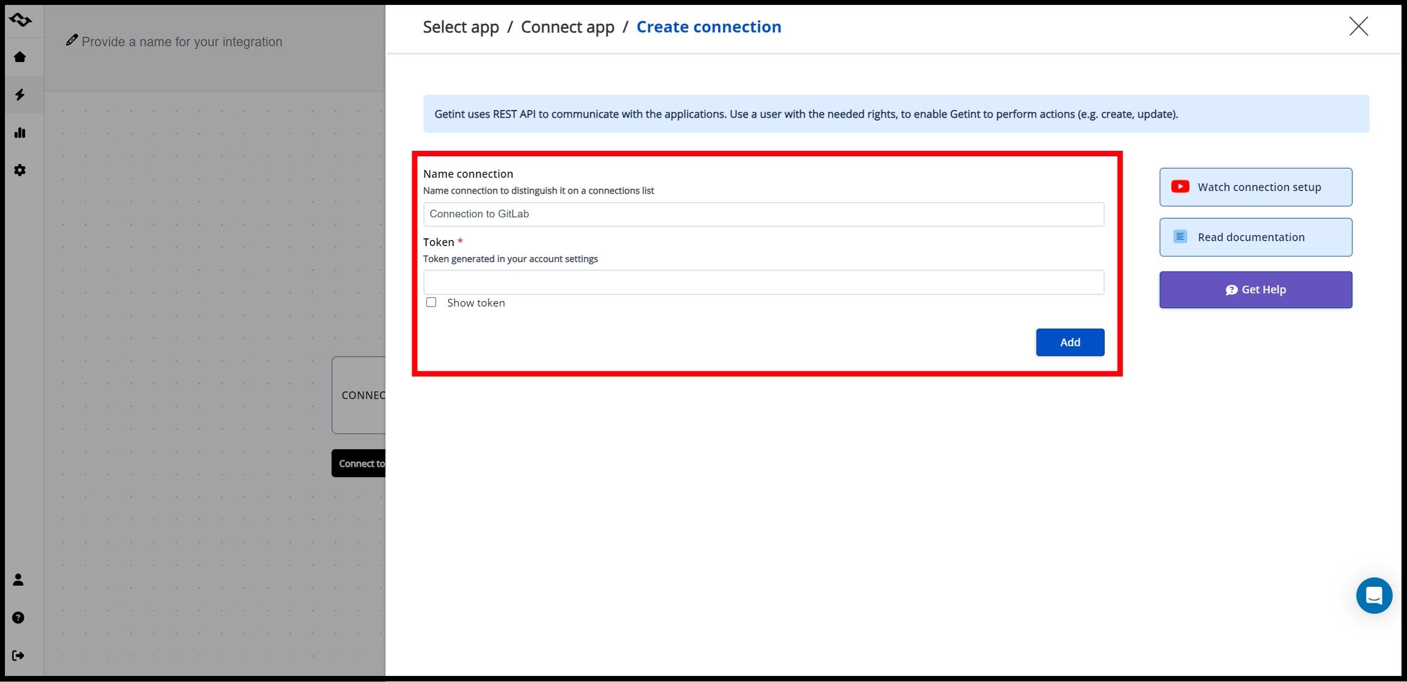
Task: Click Watch connection setup button
Action: 1255,187
